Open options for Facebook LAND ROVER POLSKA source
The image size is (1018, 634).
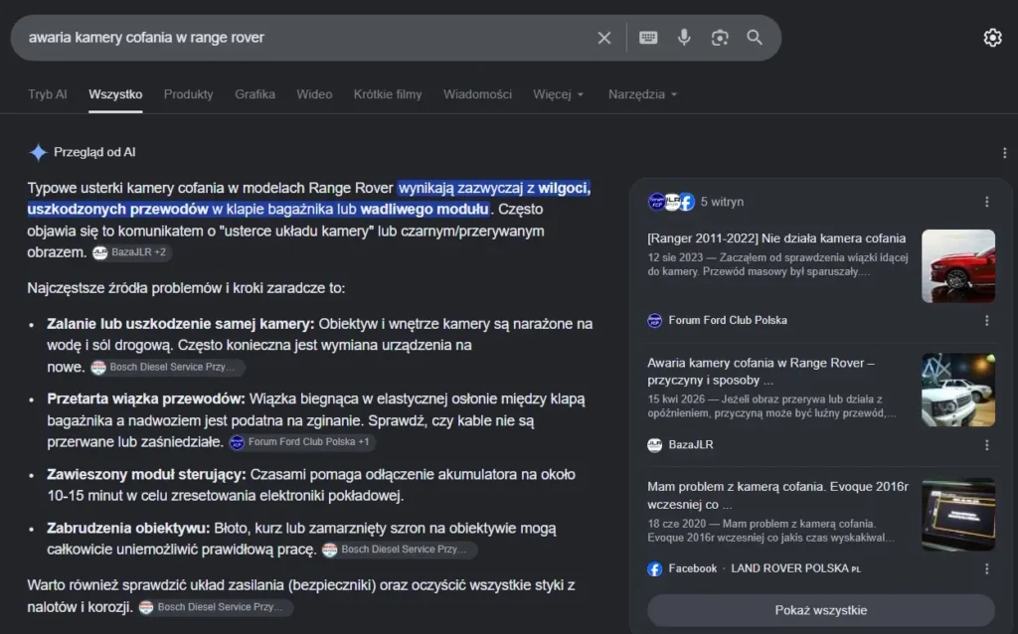pos(987,569)
